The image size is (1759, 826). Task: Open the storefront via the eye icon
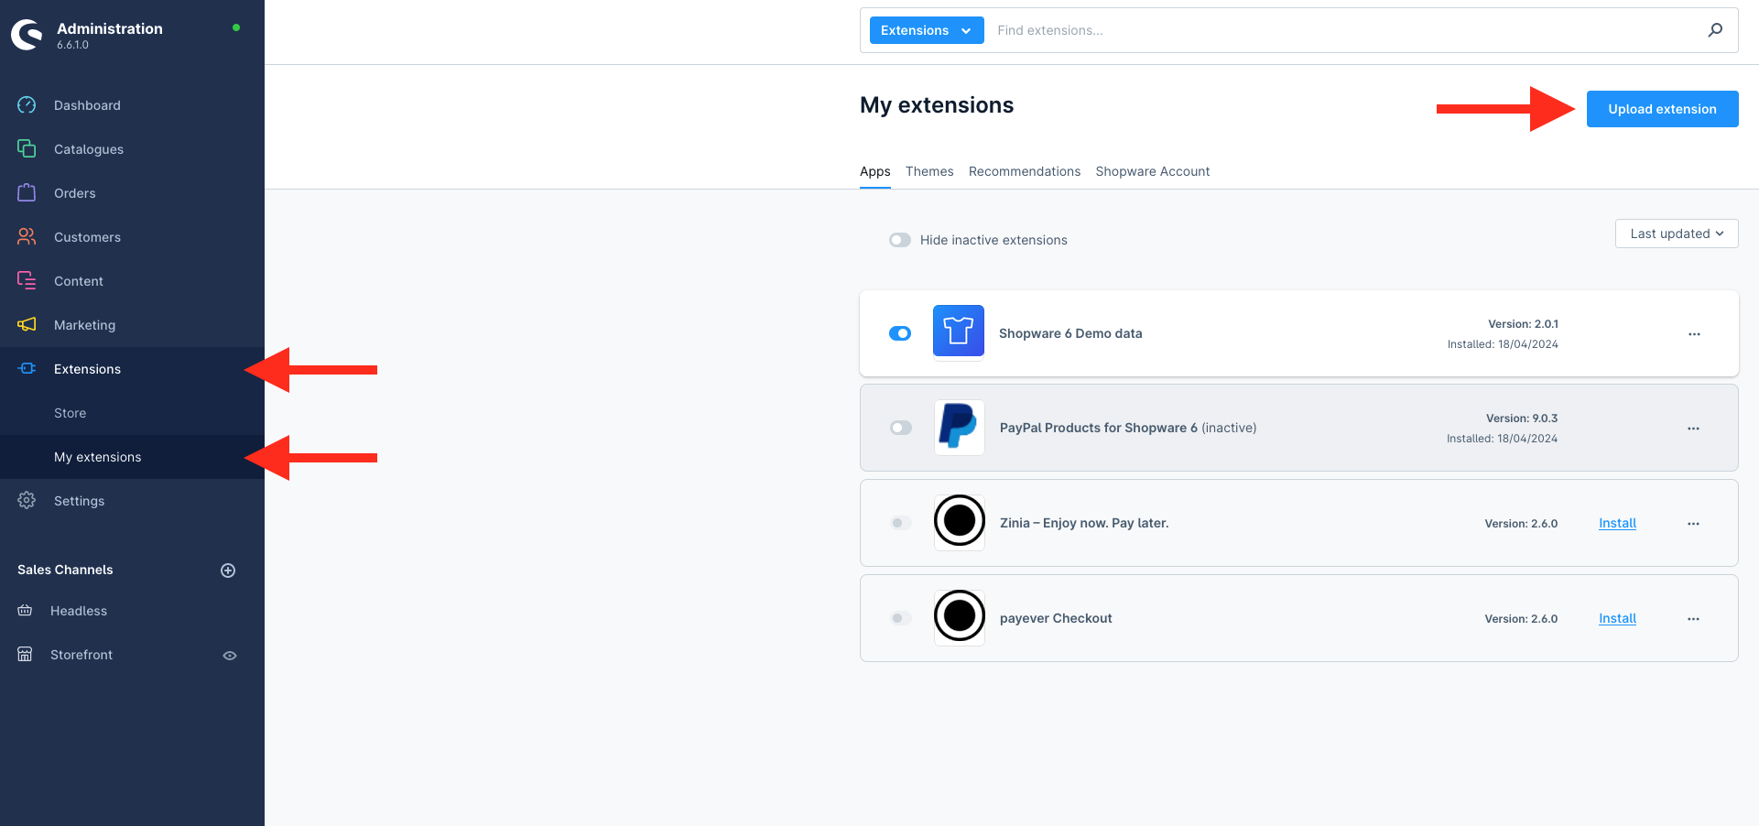coord(230,656)
